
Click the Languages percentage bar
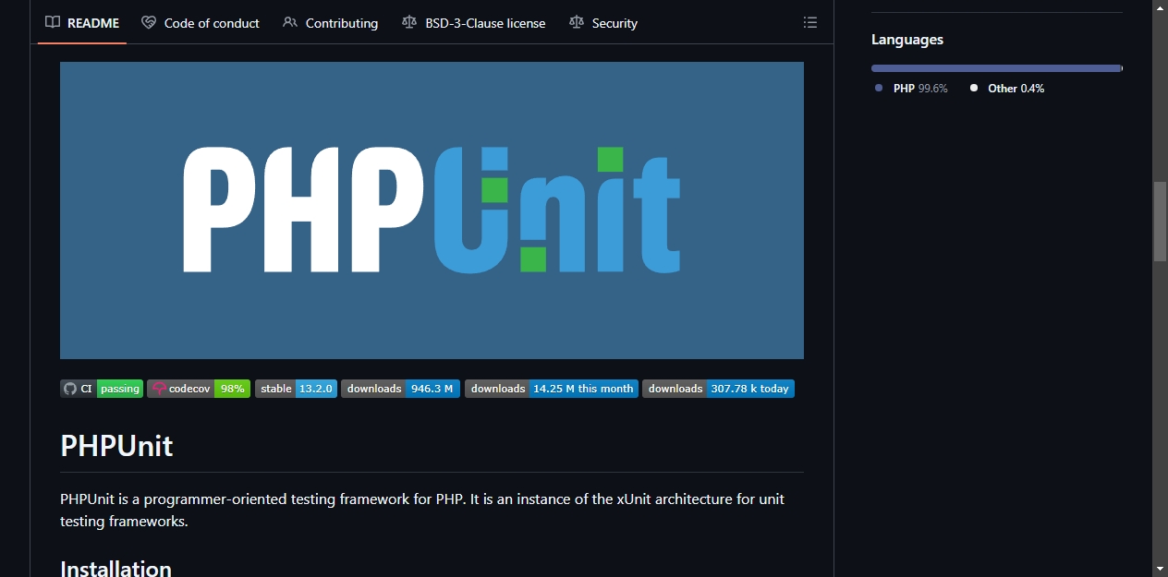[997, 68]
